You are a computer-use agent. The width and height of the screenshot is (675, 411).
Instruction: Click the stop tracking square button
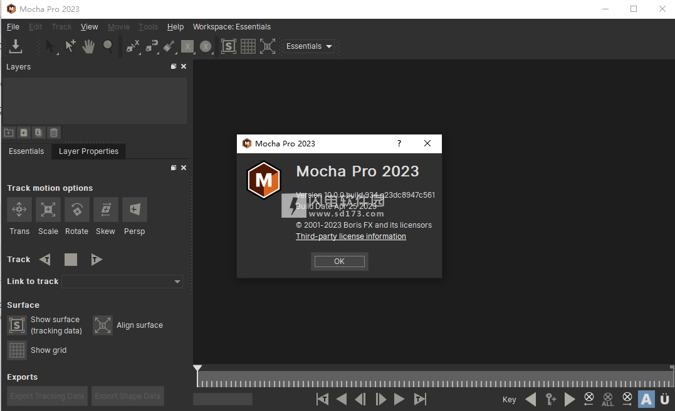[71, 260]
